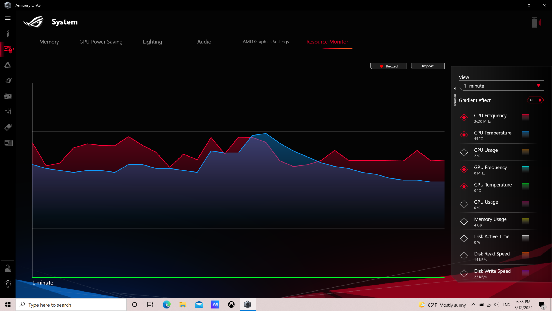Image resolution: width=552 pixels, height=311 pixels.
Task: Enable Disk Active Time graph diamond
Action: coord(464,238)
